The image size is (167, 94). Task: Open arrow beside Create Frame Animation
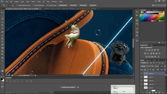(x=78, y=87)
